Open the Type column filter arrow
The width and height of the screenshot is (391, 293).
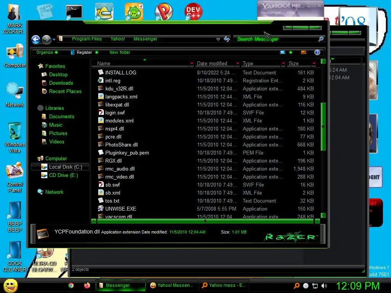(283, 64)
